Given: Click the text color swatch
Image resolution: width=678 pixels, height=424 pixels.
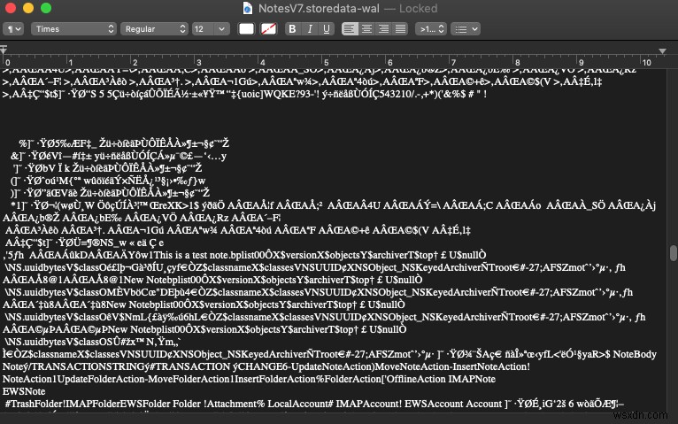Looking at the screenshot, I should click(246, 29).
